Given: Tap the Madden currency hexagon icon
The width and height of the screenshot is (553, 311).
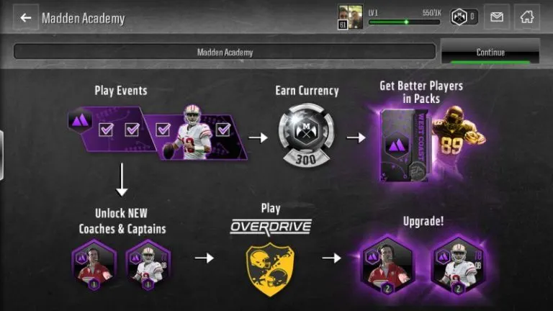Looking at the screenshot, I should 459,17.
